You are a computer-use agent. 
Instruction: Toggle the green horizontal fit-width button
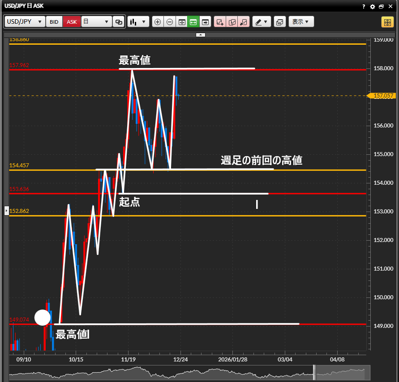[x=193, y=22]
